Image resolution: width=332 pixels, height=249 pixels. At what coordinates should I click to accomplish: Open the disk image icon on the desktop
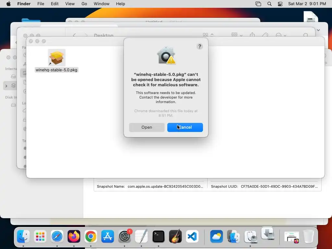pyautogui.click(x=311, y=17)
